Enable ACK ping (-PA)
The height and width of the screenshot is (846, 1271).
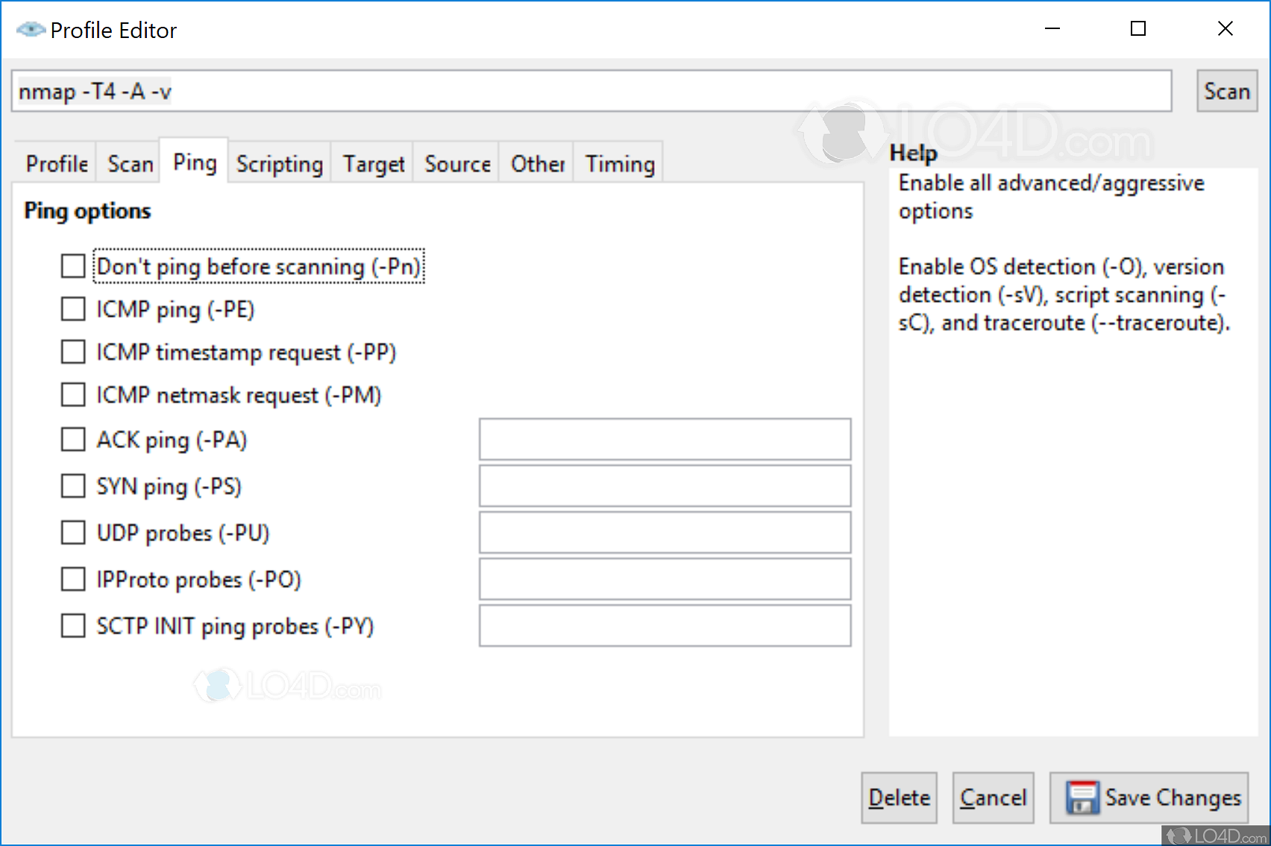point(72,440)
